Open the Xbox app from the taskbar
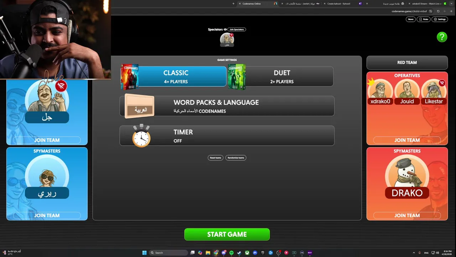The image size is (456, 257). click(x=247, y=253)
